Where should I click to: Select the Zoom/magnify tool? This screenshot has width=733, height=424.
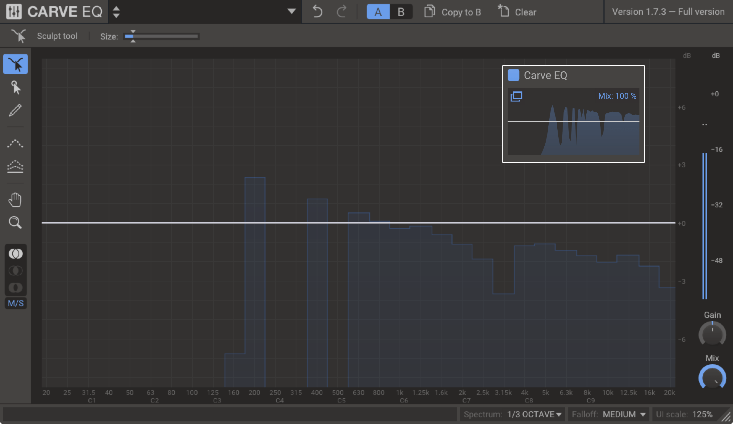pos(15,222)
